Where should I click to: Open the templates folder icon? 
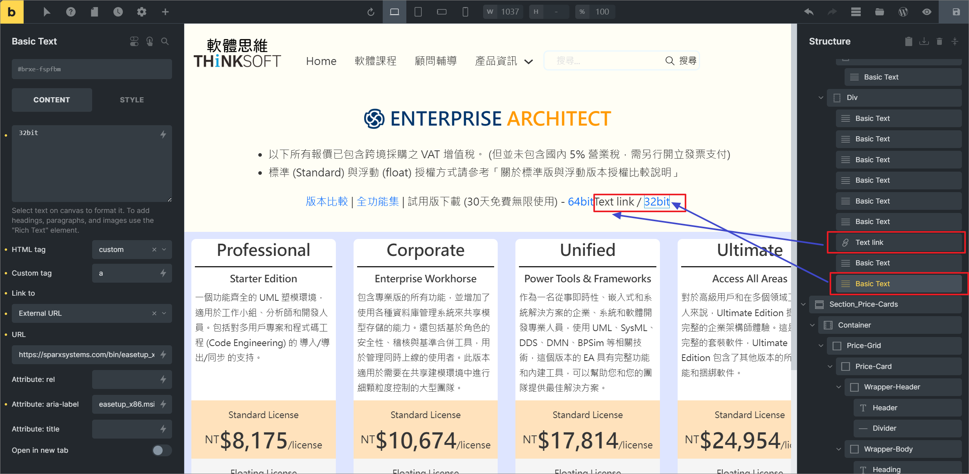(x=880, y=12)
